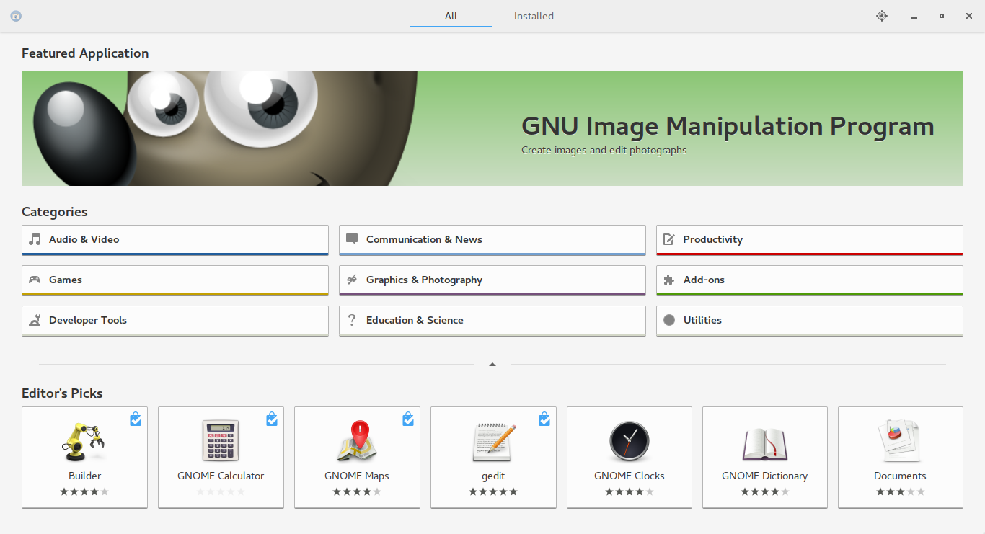Click the Builder robot arm icon

[84, 441]
